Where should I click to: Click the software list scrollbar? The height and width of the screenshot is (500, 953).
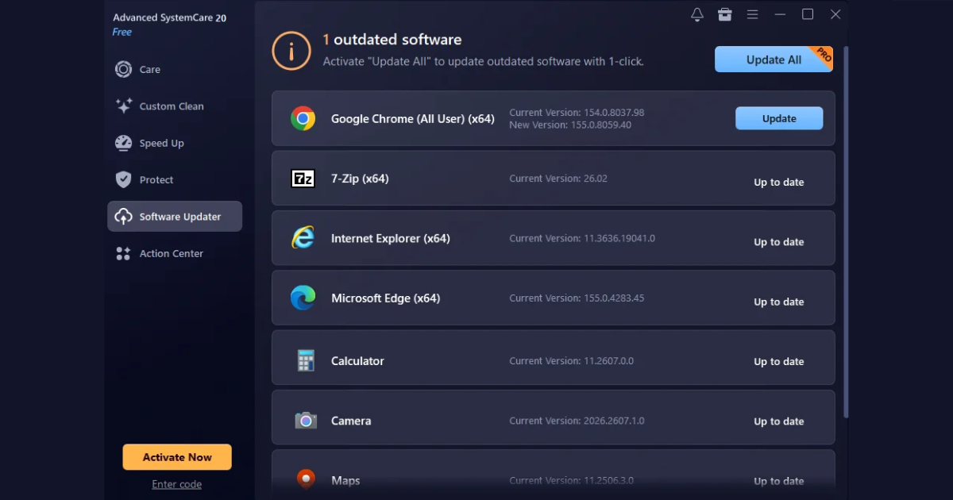click(846, 230)
